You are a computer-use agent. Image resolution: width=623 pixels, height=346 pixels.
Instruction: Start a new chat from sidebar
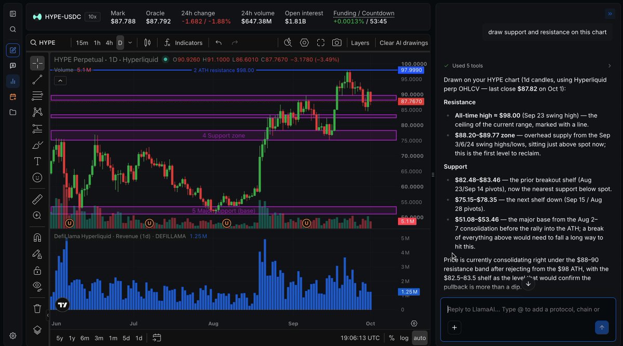click(x=13, y=50)
